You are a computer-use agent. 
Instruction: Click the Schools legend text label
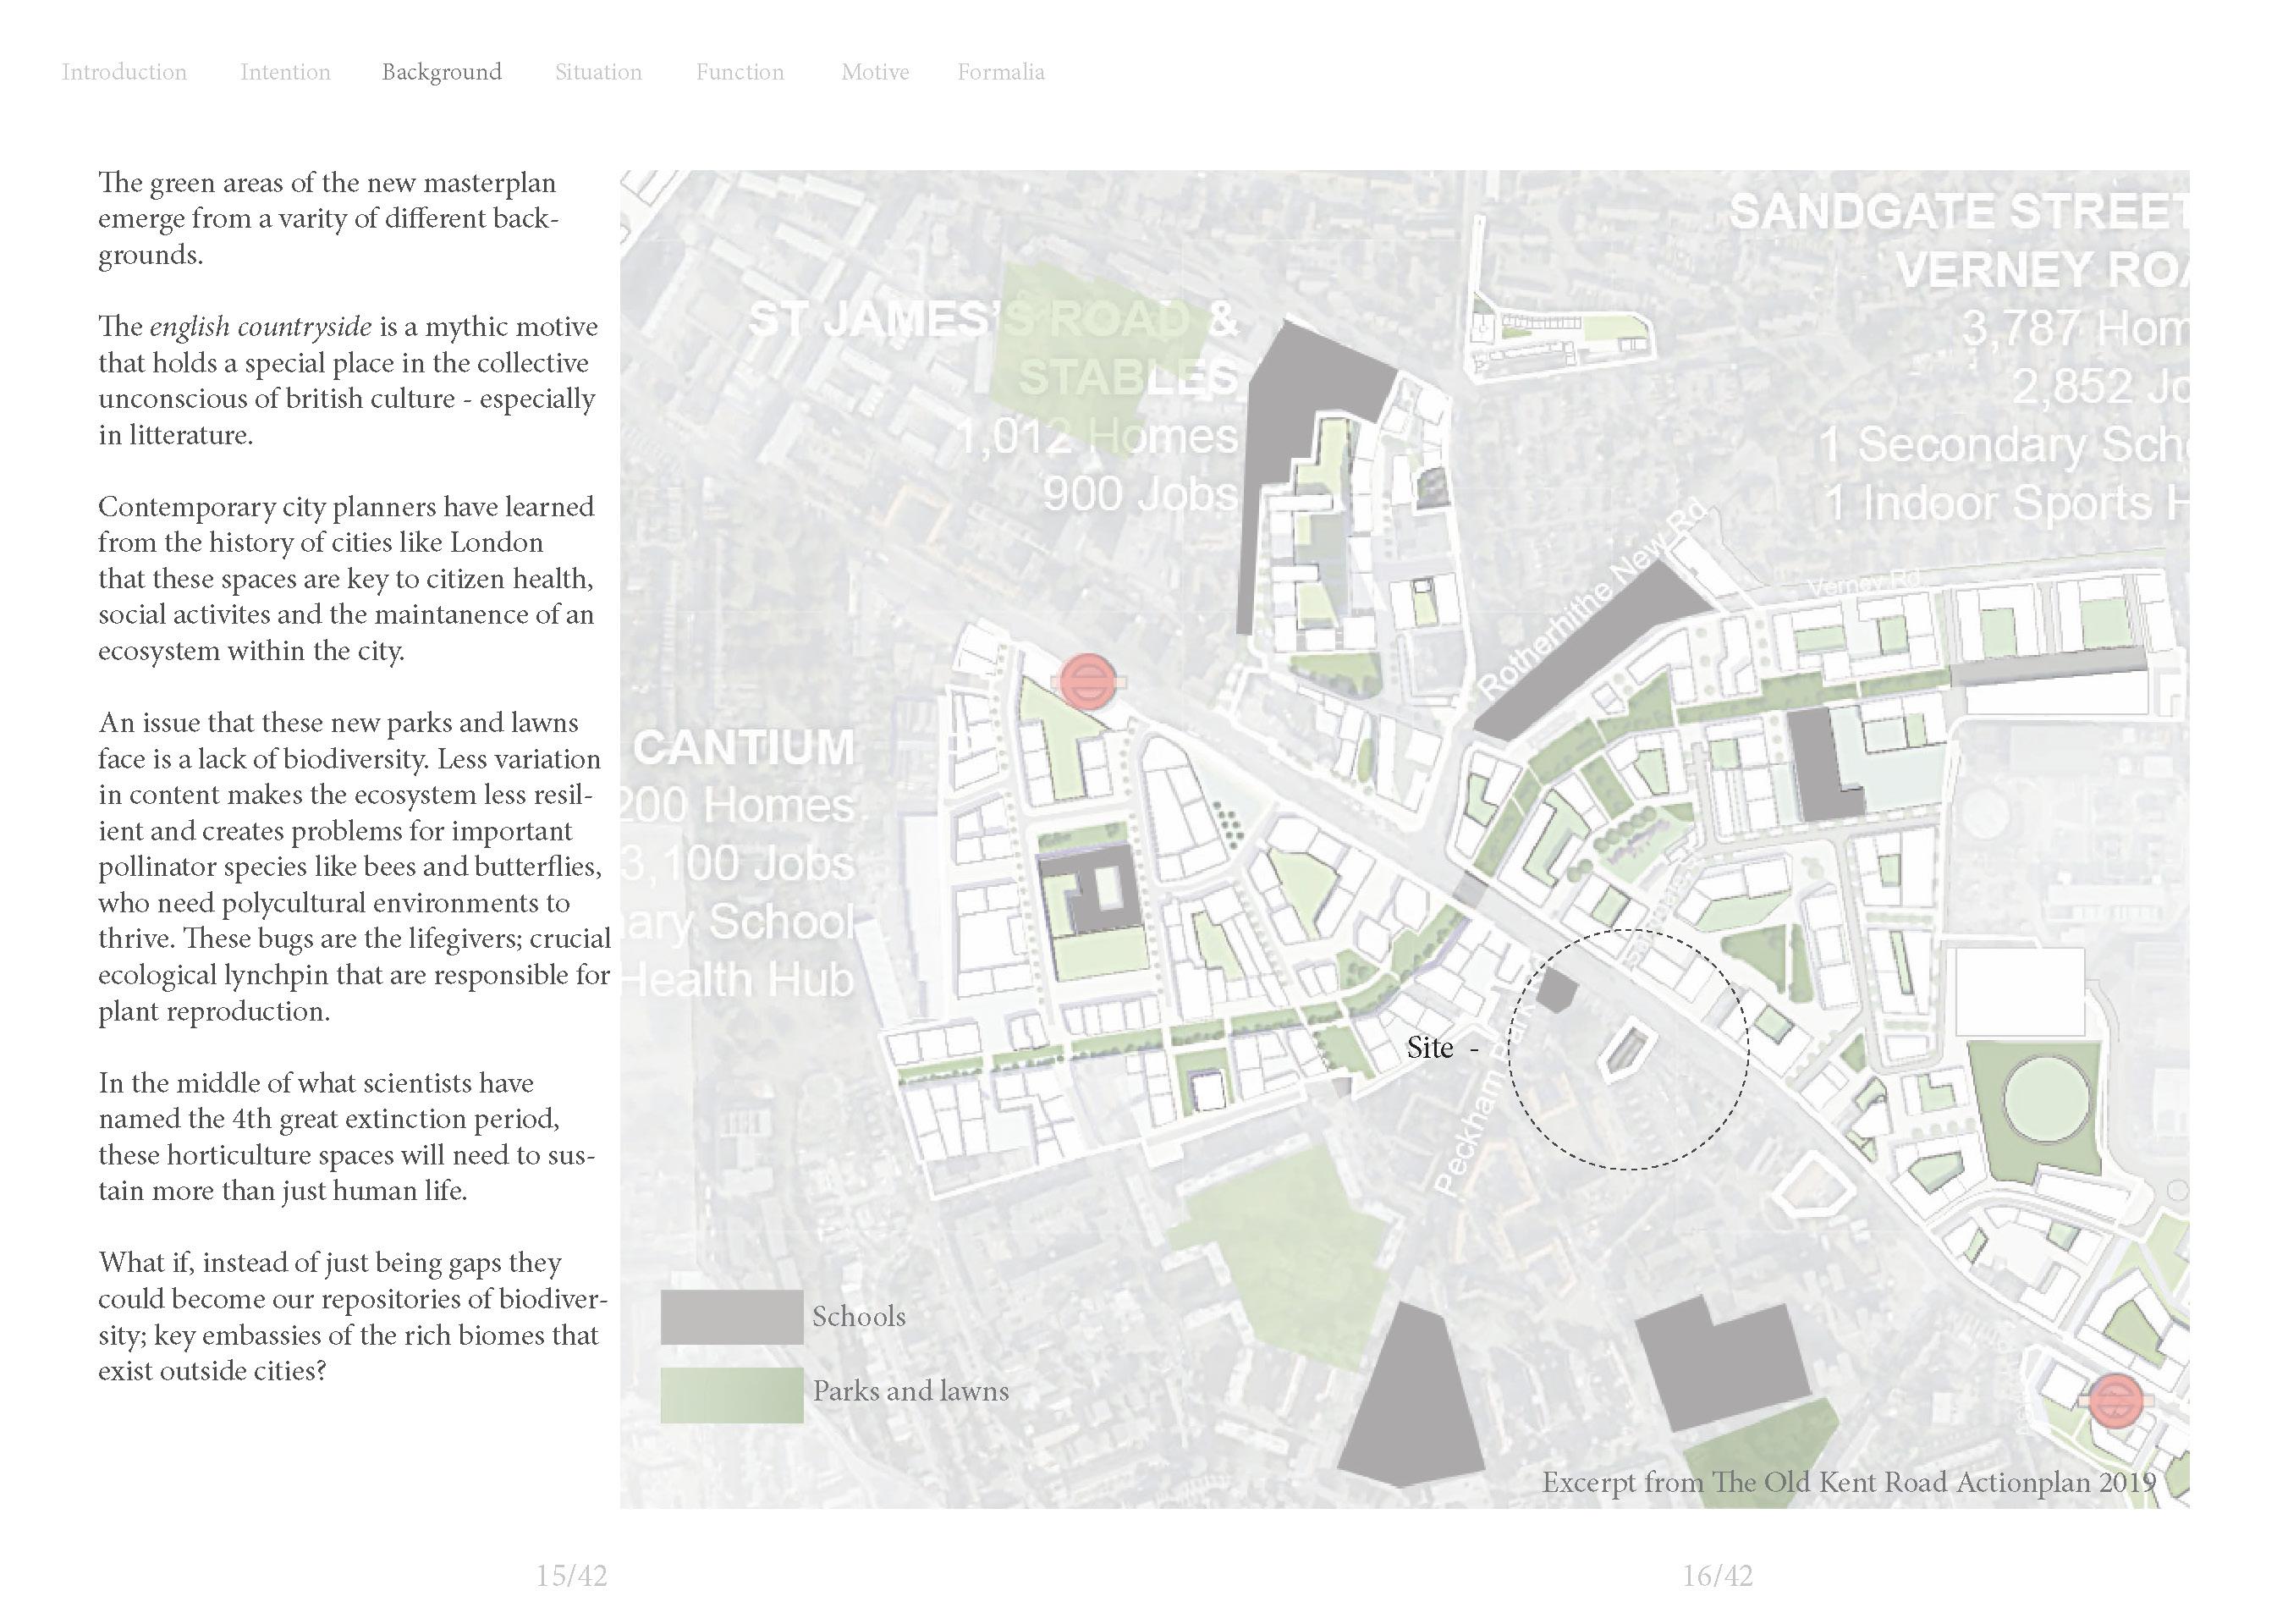859,1317
